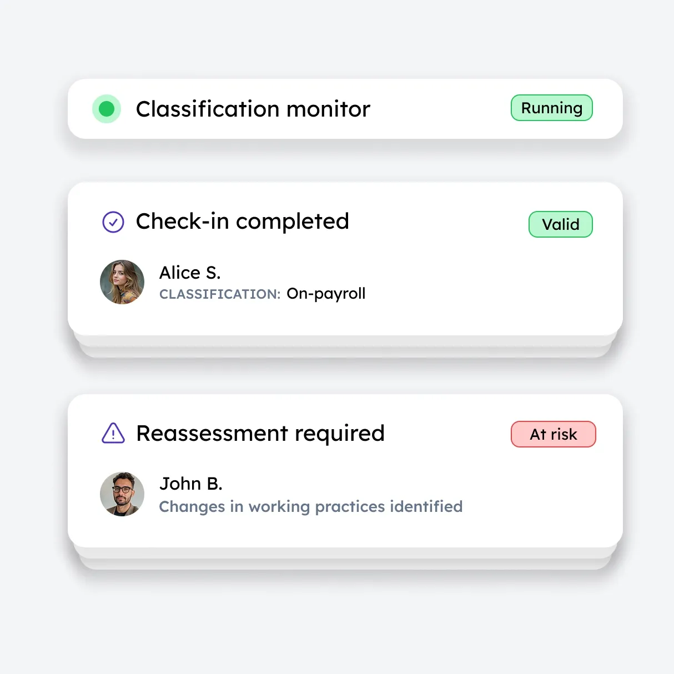Expand stacked cards beneath Check-in completed
674x674 pixels.
click(345, 347)
